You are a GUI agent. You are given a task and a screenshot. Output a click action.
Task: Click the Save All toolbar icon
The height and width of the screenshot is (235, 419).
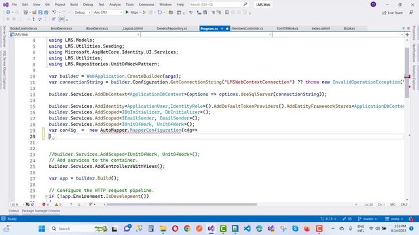point(46,12)
